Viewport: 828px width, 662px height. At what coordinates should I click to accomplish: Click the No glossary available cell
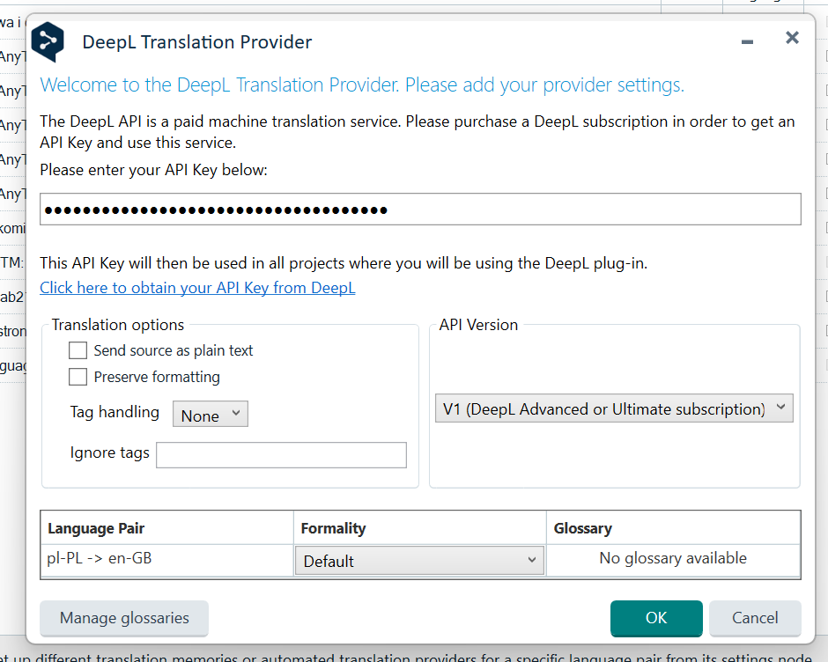[673, 558]
